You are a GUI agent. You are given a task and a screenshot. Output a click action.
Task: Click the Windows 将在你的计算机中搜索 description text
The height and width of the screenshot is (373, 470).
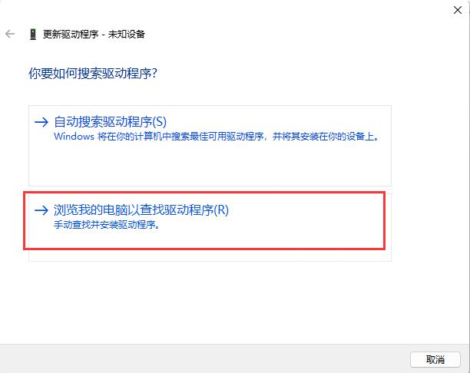[217, 137]
